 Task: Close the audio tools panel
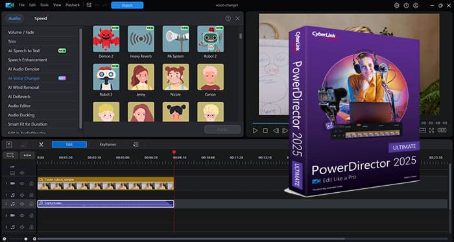click(x=237, y=18)
